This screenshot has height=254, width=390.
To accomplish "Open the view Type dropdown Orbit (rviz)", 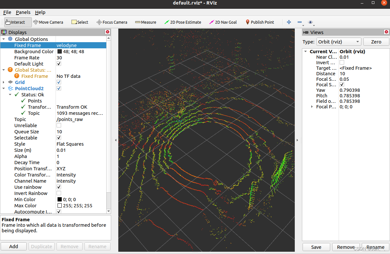I will pos(339,42).
